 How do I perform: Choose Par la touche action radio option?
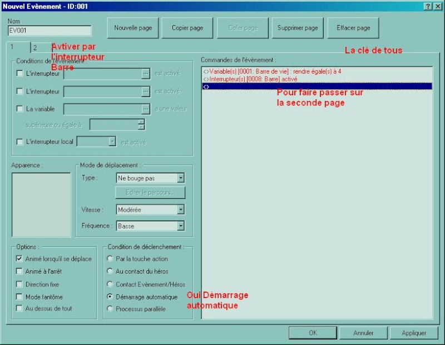tap(110, 259)
